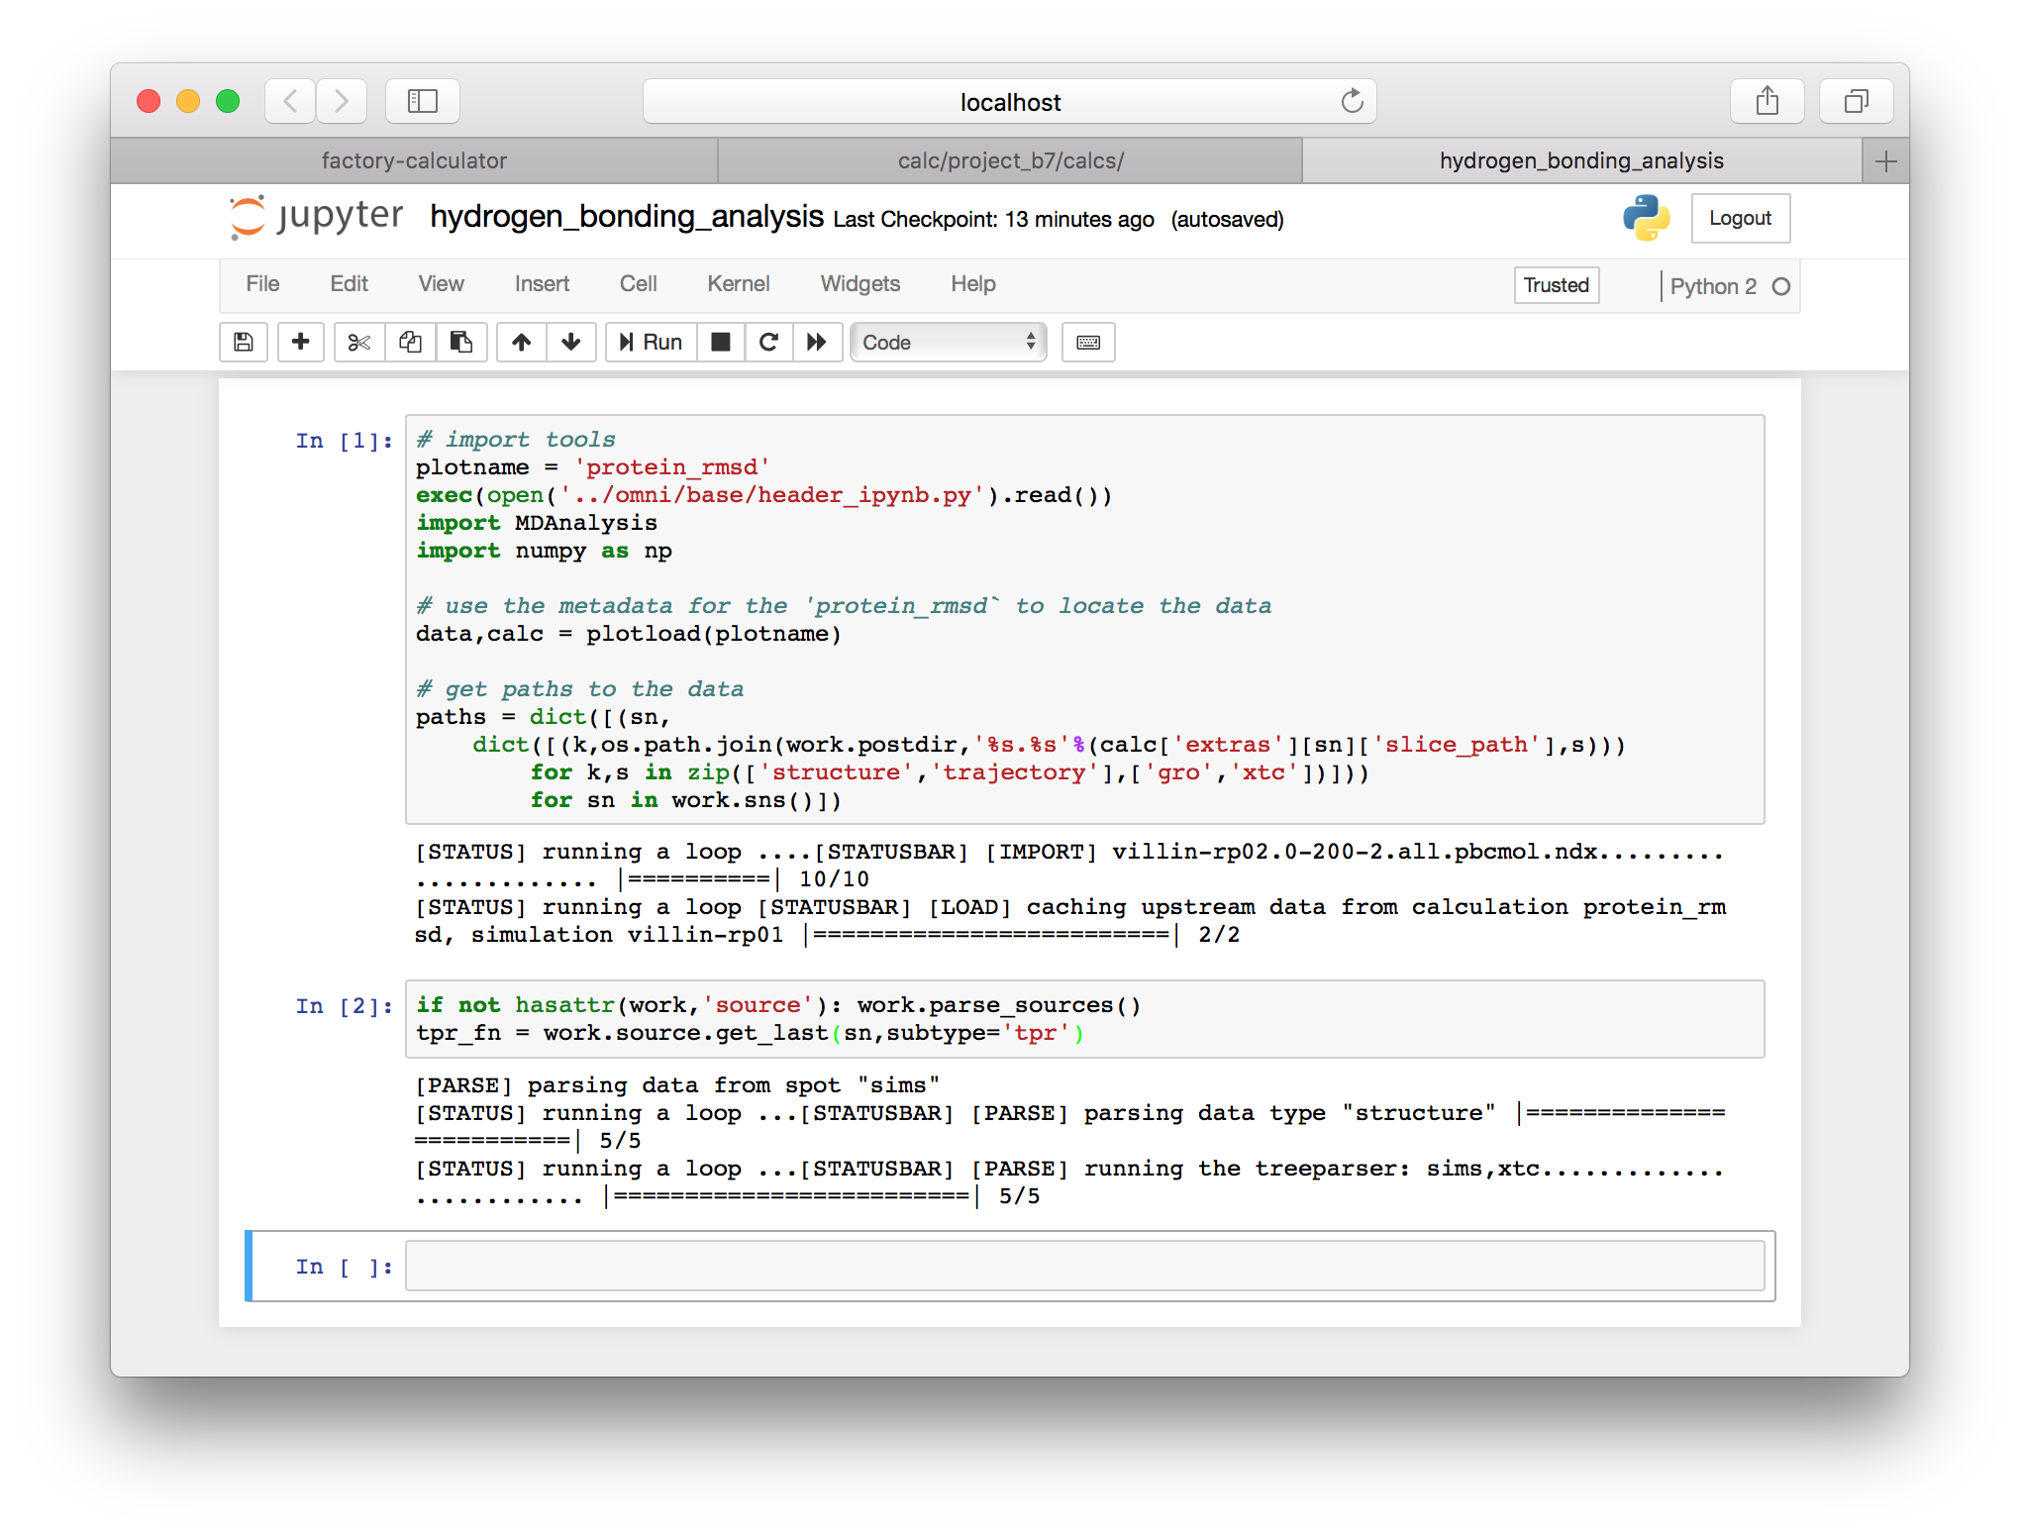The width and height of the screenshot is (2020, 1535).
Task: Go forward with the browser forward arrow
Action: [342, 101]
